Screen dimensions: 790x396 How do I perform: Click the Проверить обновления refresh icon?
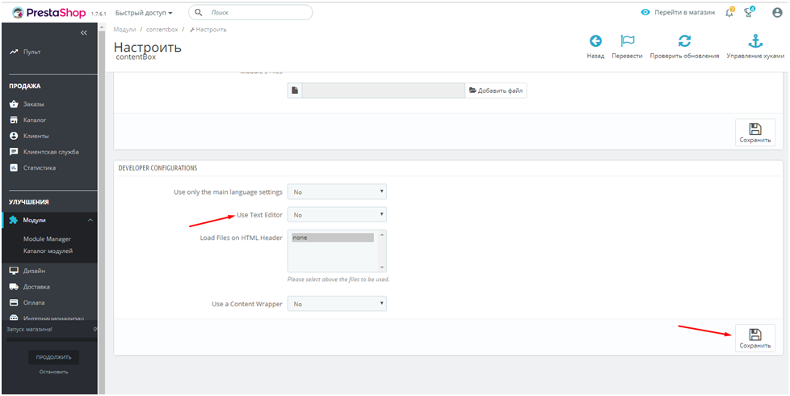coord(684,42)
